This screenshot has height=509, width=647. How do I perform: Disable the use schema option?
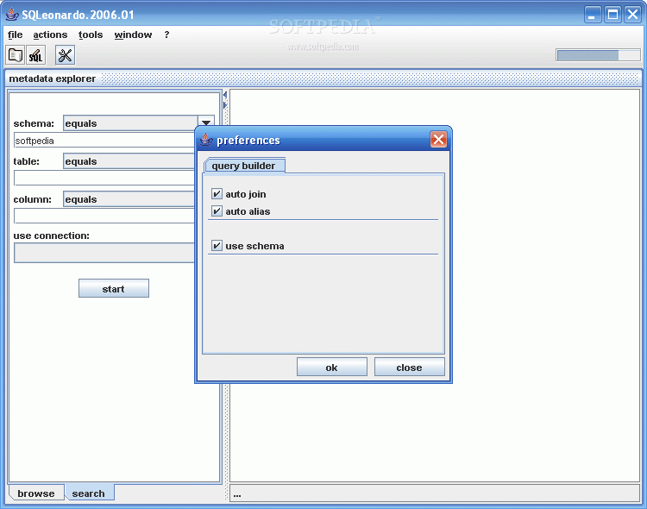pyautogui.click(x=217, y=246)
